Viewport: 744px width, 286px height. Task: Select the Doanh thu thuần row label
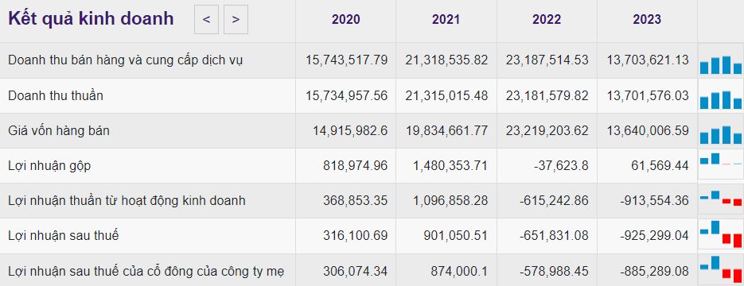tap(56, 95)
